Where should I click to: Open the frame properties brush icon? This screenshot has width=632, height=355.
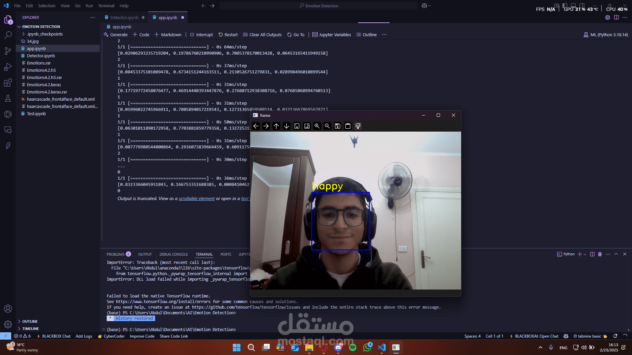pyautogui.click(x=358, y=126)
